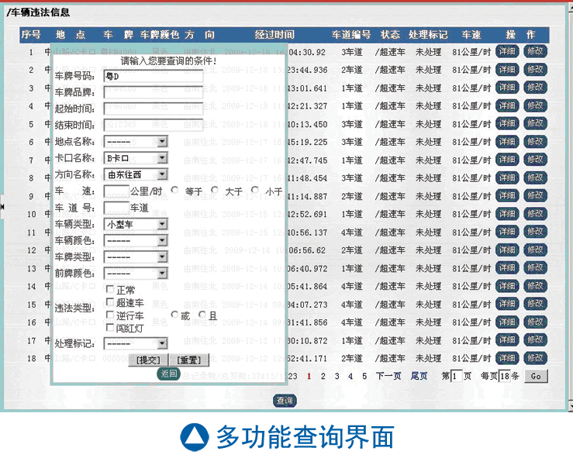Image resolution: width=573 pixels, height=465 pixels.
Task: Open the 处理标记 dropdown
Action: tap(162, 343)
